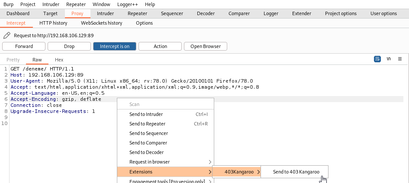409x183 pixels.
Task: Click the Host: 192.168.106.129:89 header line
Action: [47, 75]
